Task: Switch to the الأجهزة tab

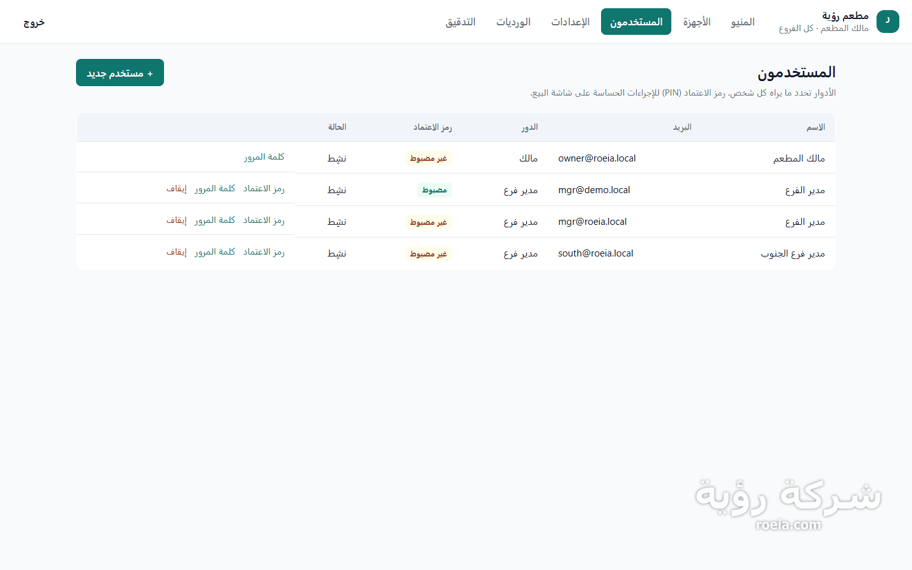Action: (x=697, y=22)
